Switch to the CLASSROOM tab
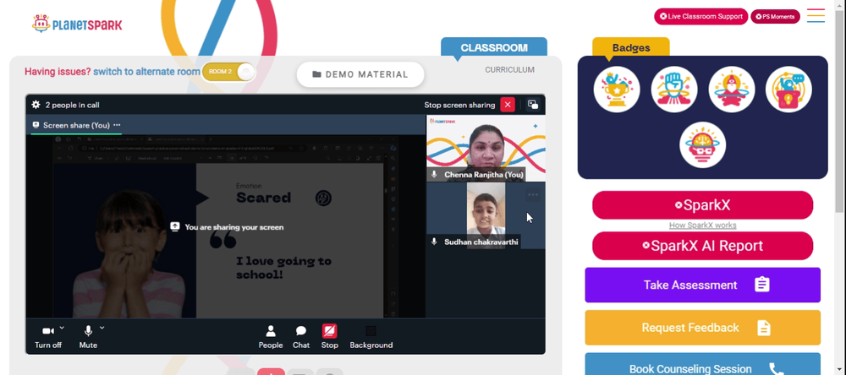The width and height of the screenshot is (846, 375). 494,47
